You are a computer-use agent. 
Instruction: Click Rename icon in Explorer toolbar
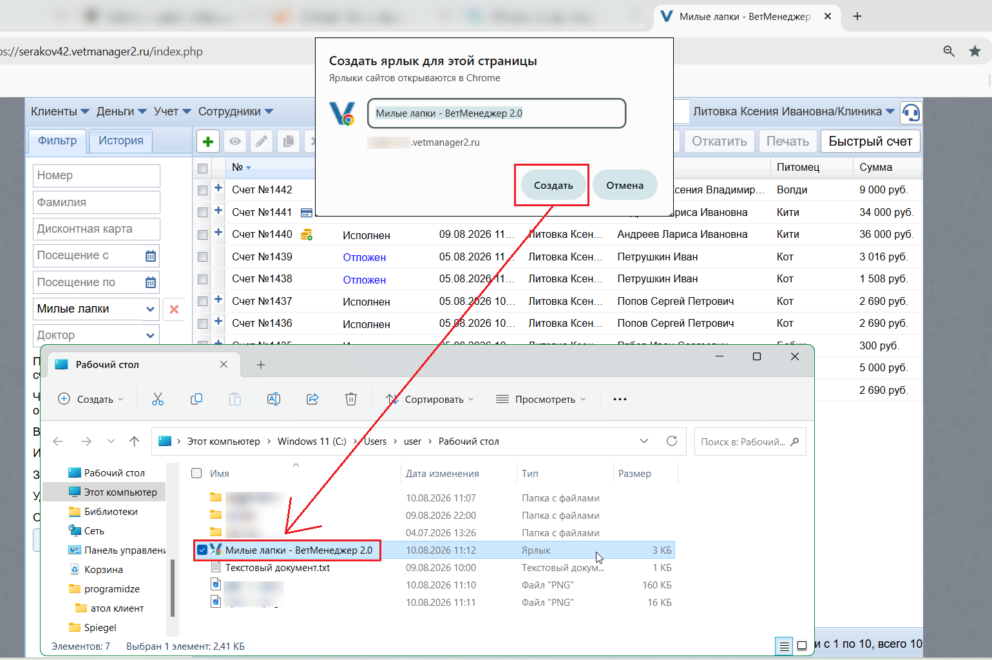(x=274, y=399)
